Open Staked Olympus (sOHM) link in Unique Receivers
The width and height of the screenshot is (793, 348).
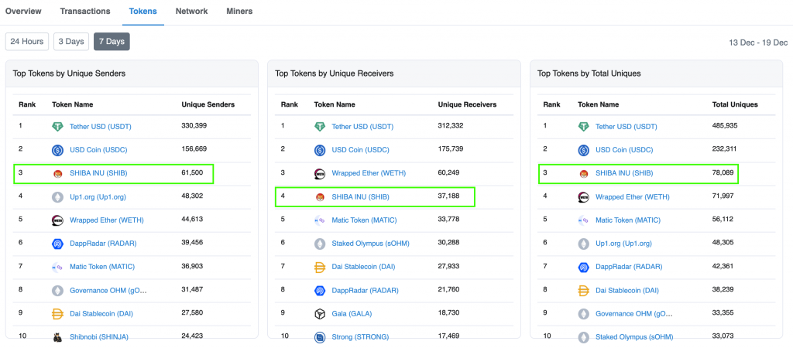click(x=370, y=244)
